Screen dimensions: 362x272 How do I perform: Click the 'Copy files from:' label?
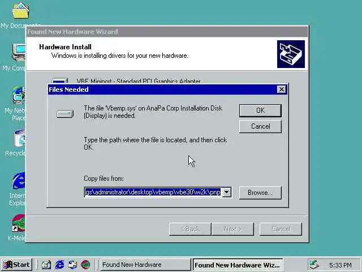pos(104,178)
